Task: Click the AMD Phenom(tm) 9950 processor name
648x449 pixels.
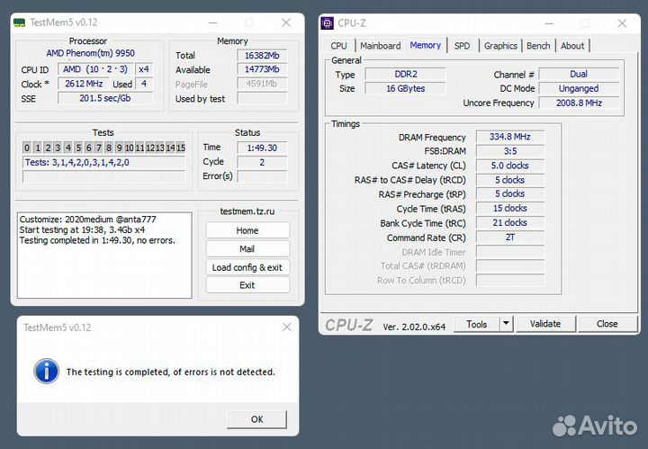Action: [x=91, y=53]
